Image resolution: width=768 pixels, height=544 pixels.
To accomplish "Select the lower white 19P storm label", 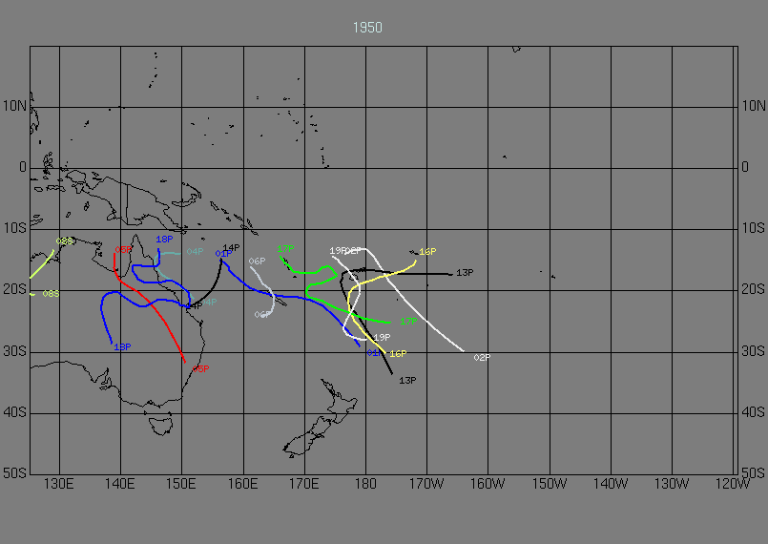I will coord(382,338).
